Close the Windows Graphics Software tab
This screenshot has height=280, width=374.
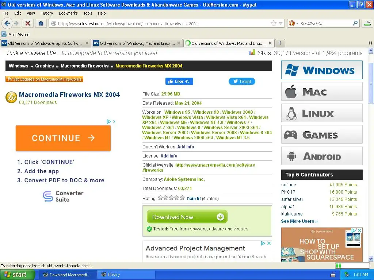pyautogui.click(x=87, y=43)
